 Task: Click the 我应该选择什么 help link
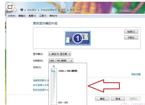pyautogui.click(x=41, y=90)
